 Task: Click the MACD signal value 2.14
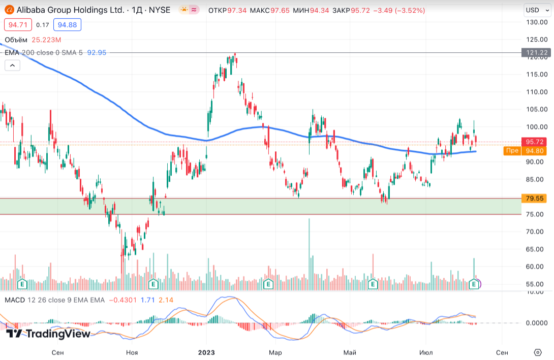coord(166,300)
